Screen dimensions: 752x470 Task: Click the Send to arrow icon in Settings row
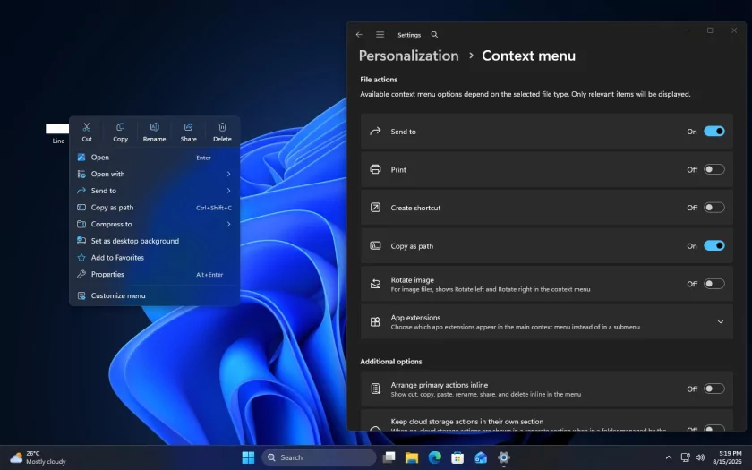[x=375, y=131]
